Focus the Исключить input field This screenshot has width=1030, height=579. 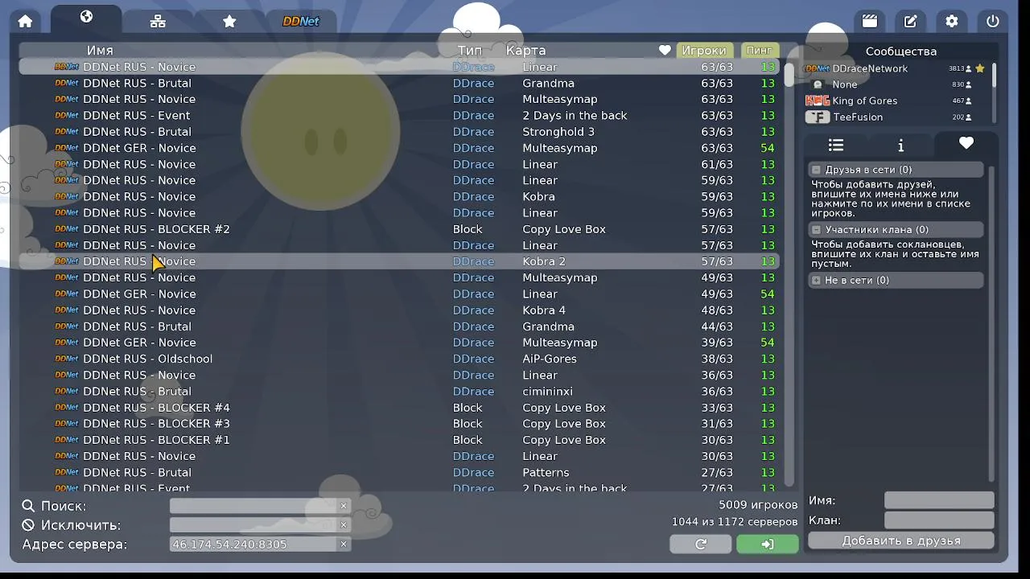pyautogui.click(x=253, y=525)
